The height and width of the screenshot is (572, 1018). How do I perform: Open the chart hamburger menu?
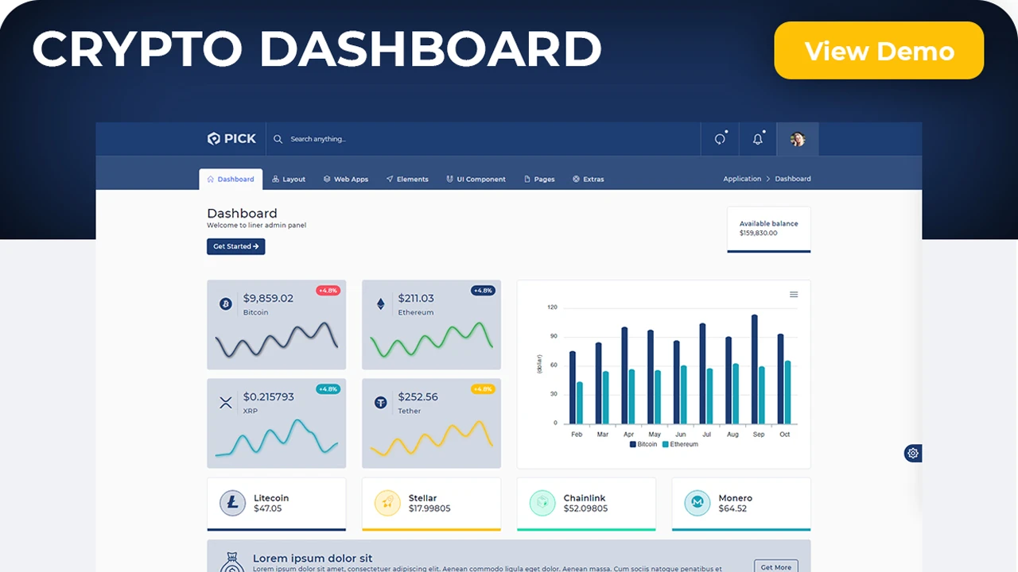(794, 295)
